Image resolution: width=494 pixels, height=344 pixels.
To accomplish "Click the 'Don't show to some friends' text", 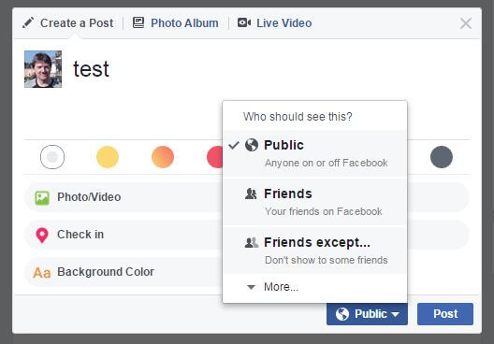I will pos(327,260).
